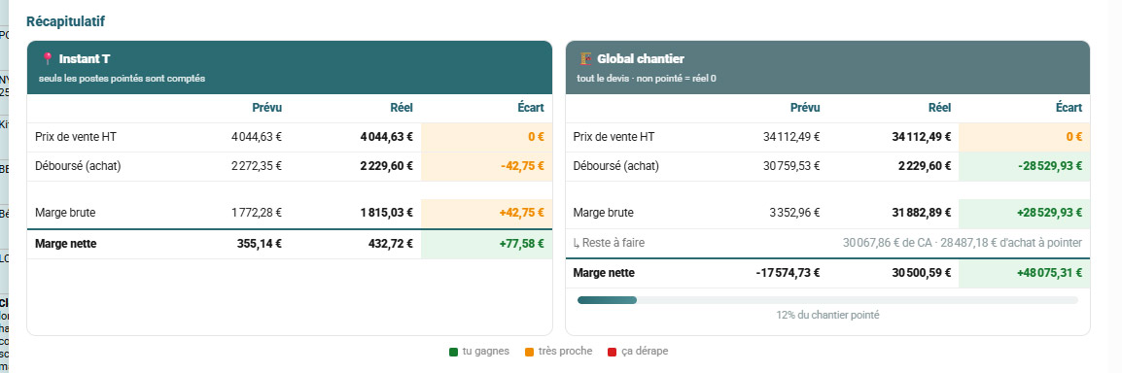This screenshot has height=373, width=1122.
Task: Click the 12% chantier pointé progress bar
Action: [827, 300]
